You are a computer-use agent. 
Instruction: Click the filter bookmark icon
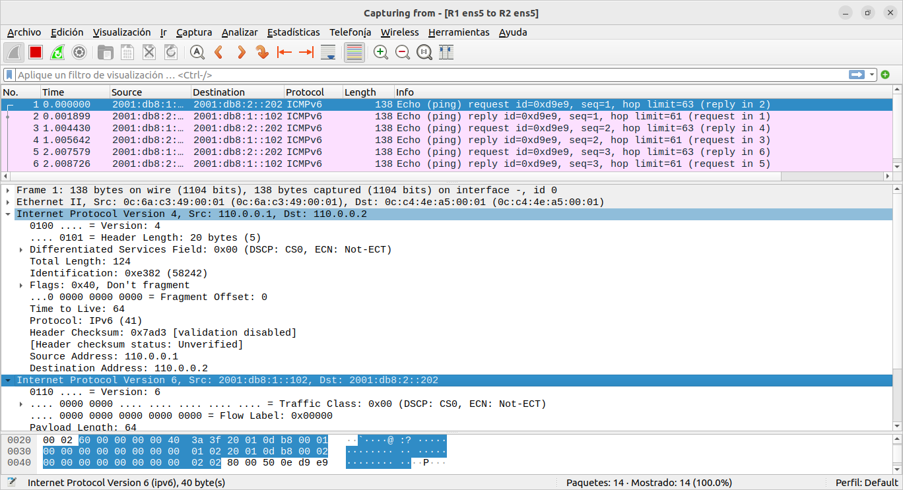[9, 75]
